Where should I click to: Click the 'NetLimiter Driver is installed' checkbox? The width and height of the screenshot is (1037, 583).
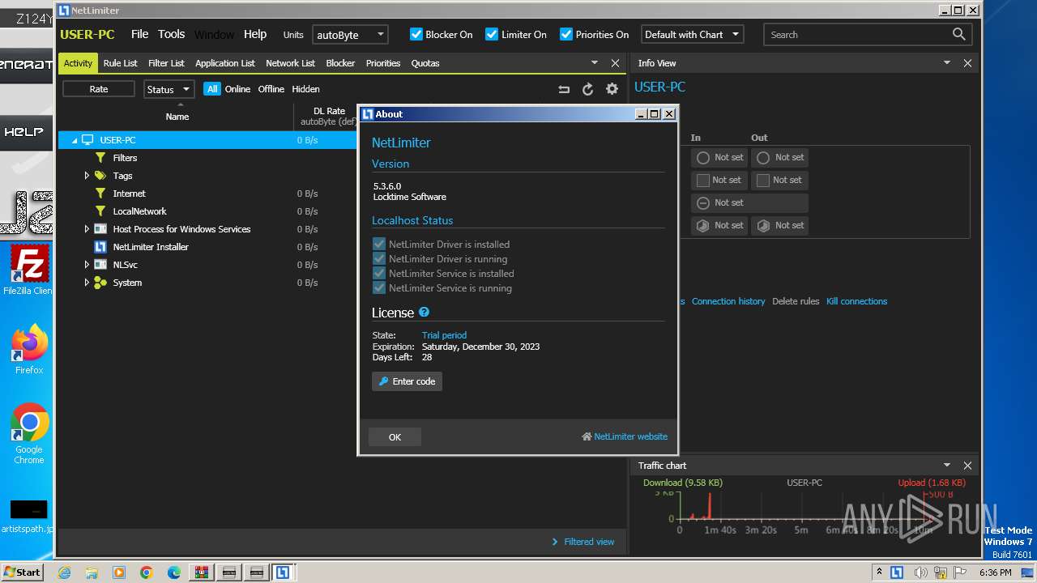(378, 244)
